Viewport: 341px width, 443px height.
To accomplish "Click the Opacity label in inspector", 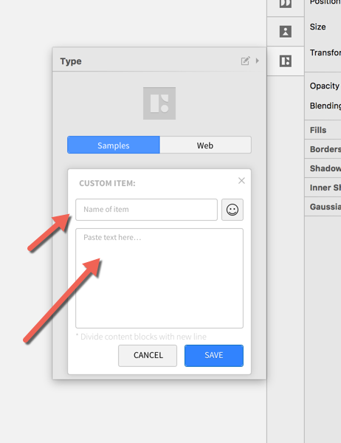I will click(x=324, y=86).
